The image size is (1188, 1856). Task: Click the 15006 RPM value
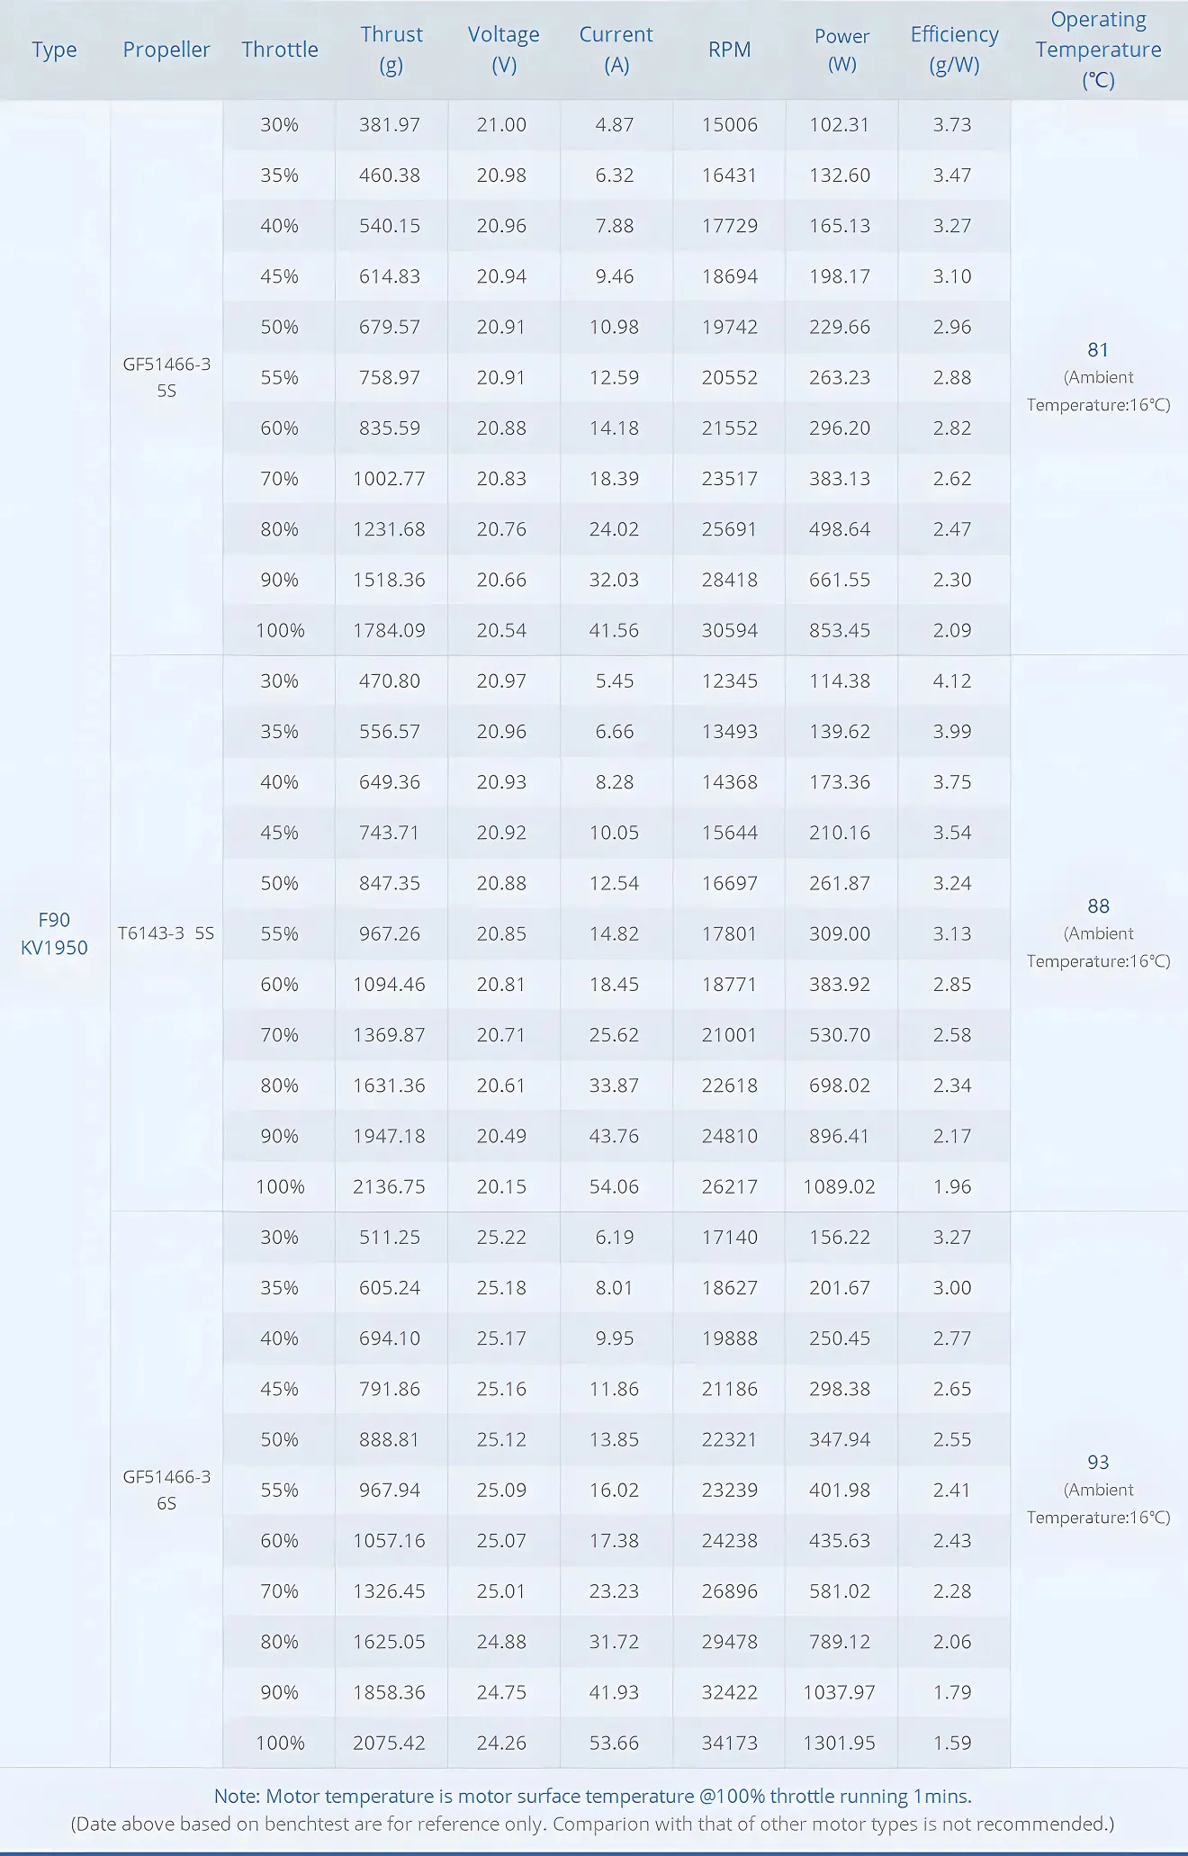pos(729,125)
